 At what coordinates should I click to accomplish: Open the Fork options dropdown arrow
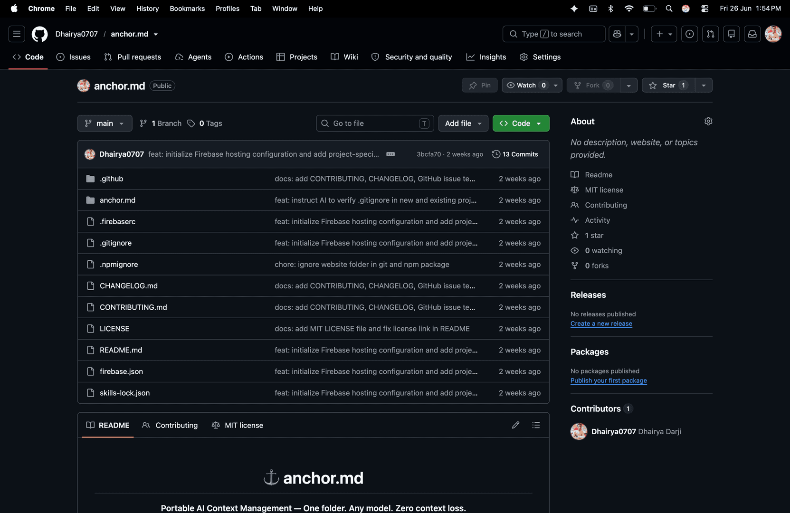[628, 85]
